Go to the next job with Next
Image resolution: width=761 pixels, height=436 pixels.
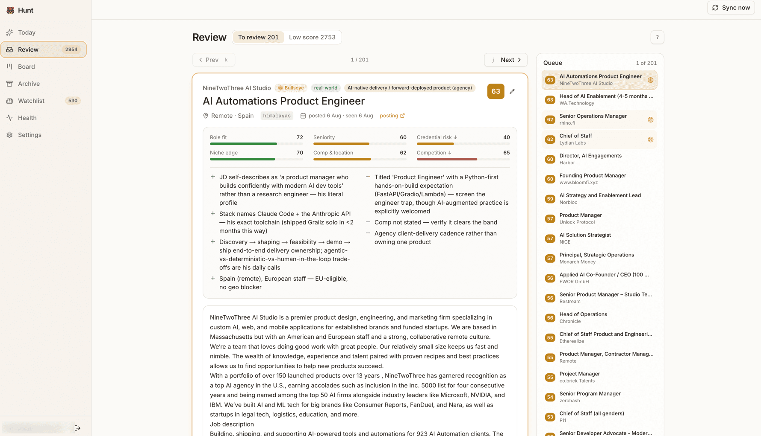505,60
